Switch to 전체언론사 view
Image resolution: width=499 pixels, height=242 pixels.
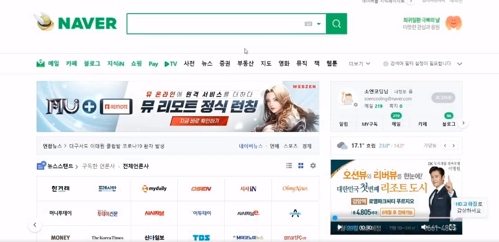pos(136,166)
